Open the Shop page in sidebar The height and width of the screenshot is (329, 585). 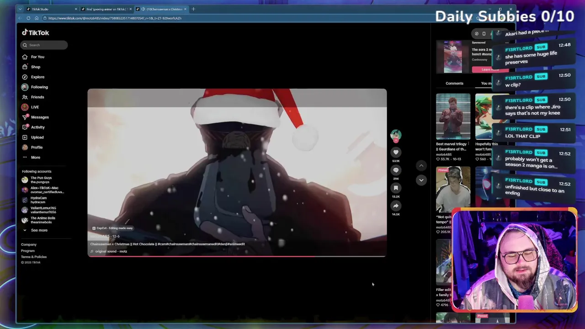click(36, 67)
